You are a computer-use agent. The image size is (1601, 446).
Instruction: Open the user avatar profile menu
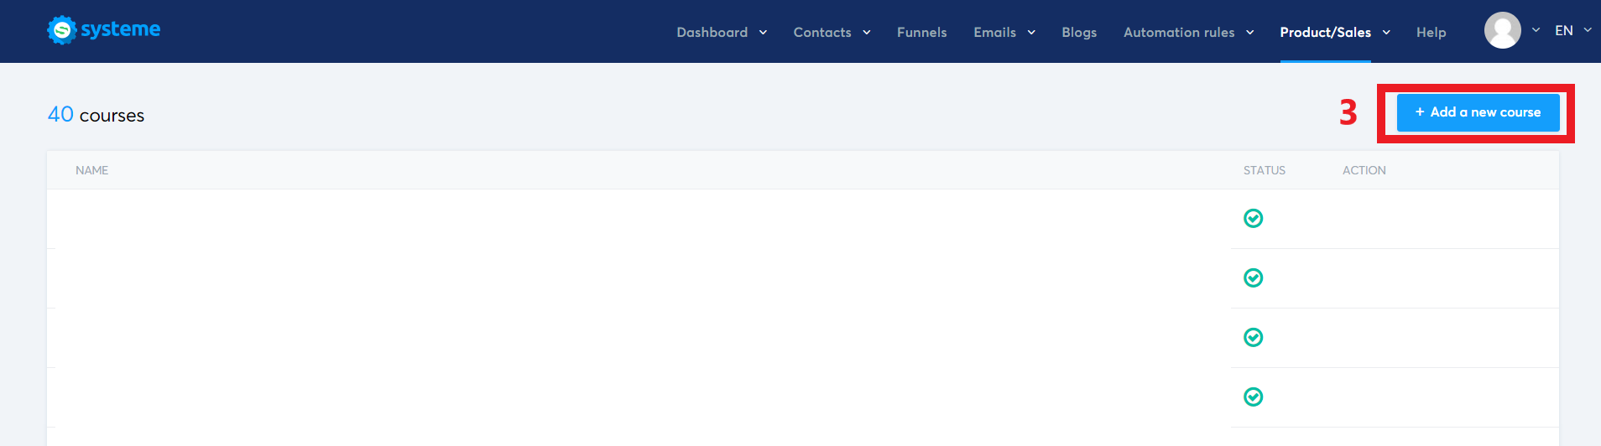tap(1502, 30)
